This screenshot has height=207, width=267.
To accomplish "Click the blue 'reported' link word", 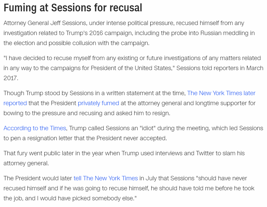I will 15,103.
